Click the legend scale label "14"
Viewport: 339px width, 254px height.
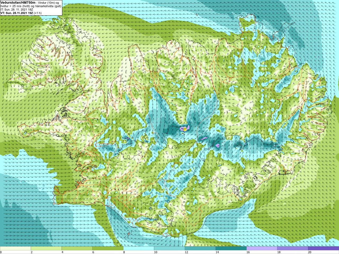pos(217,252)
